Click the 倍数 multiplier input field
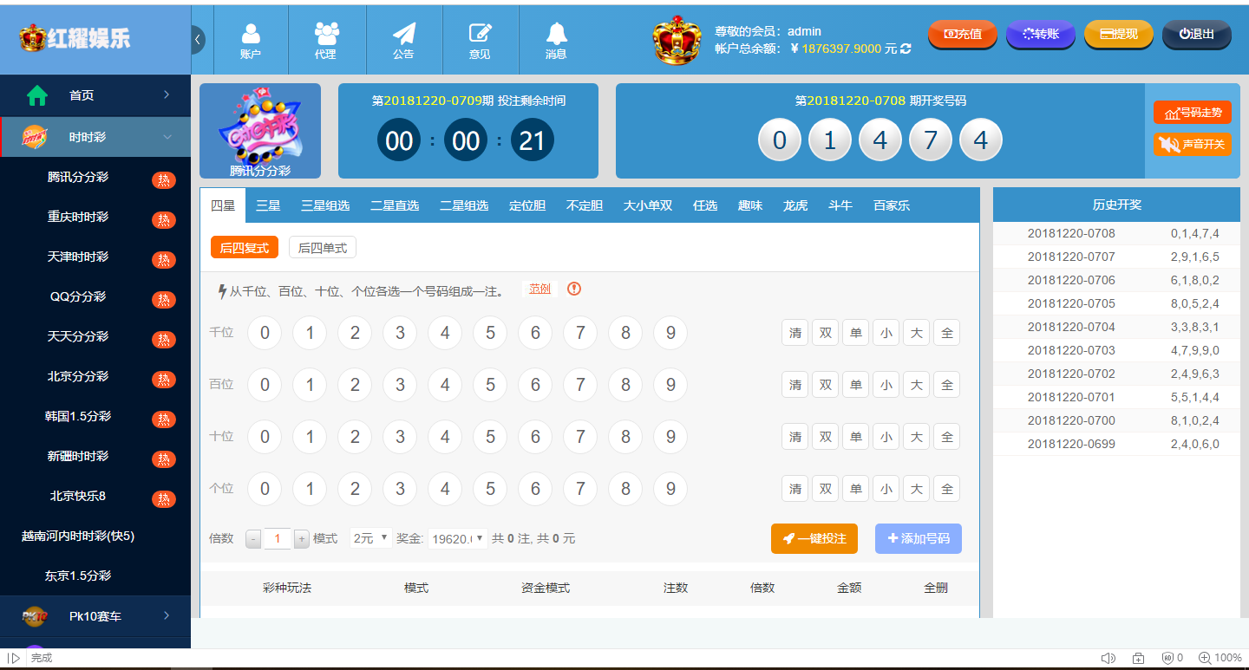This screenshot has height=670, width=1249. (x=278, y=539)
